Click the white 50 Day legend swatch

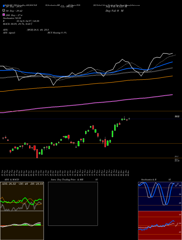(x=4, y=11)
